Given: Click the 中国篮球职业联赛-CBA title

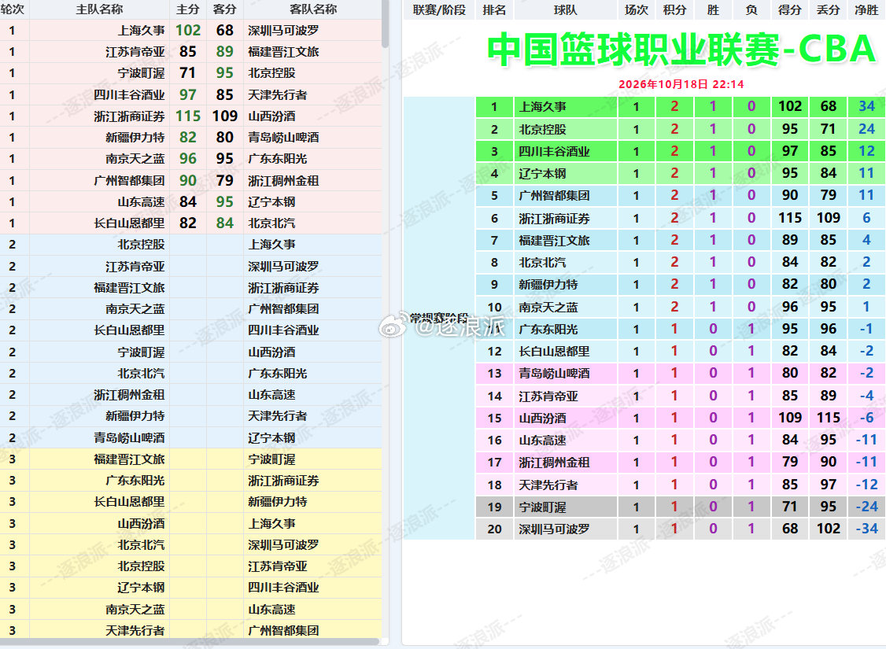Looking at the screenshot, I should pos(681,50).
